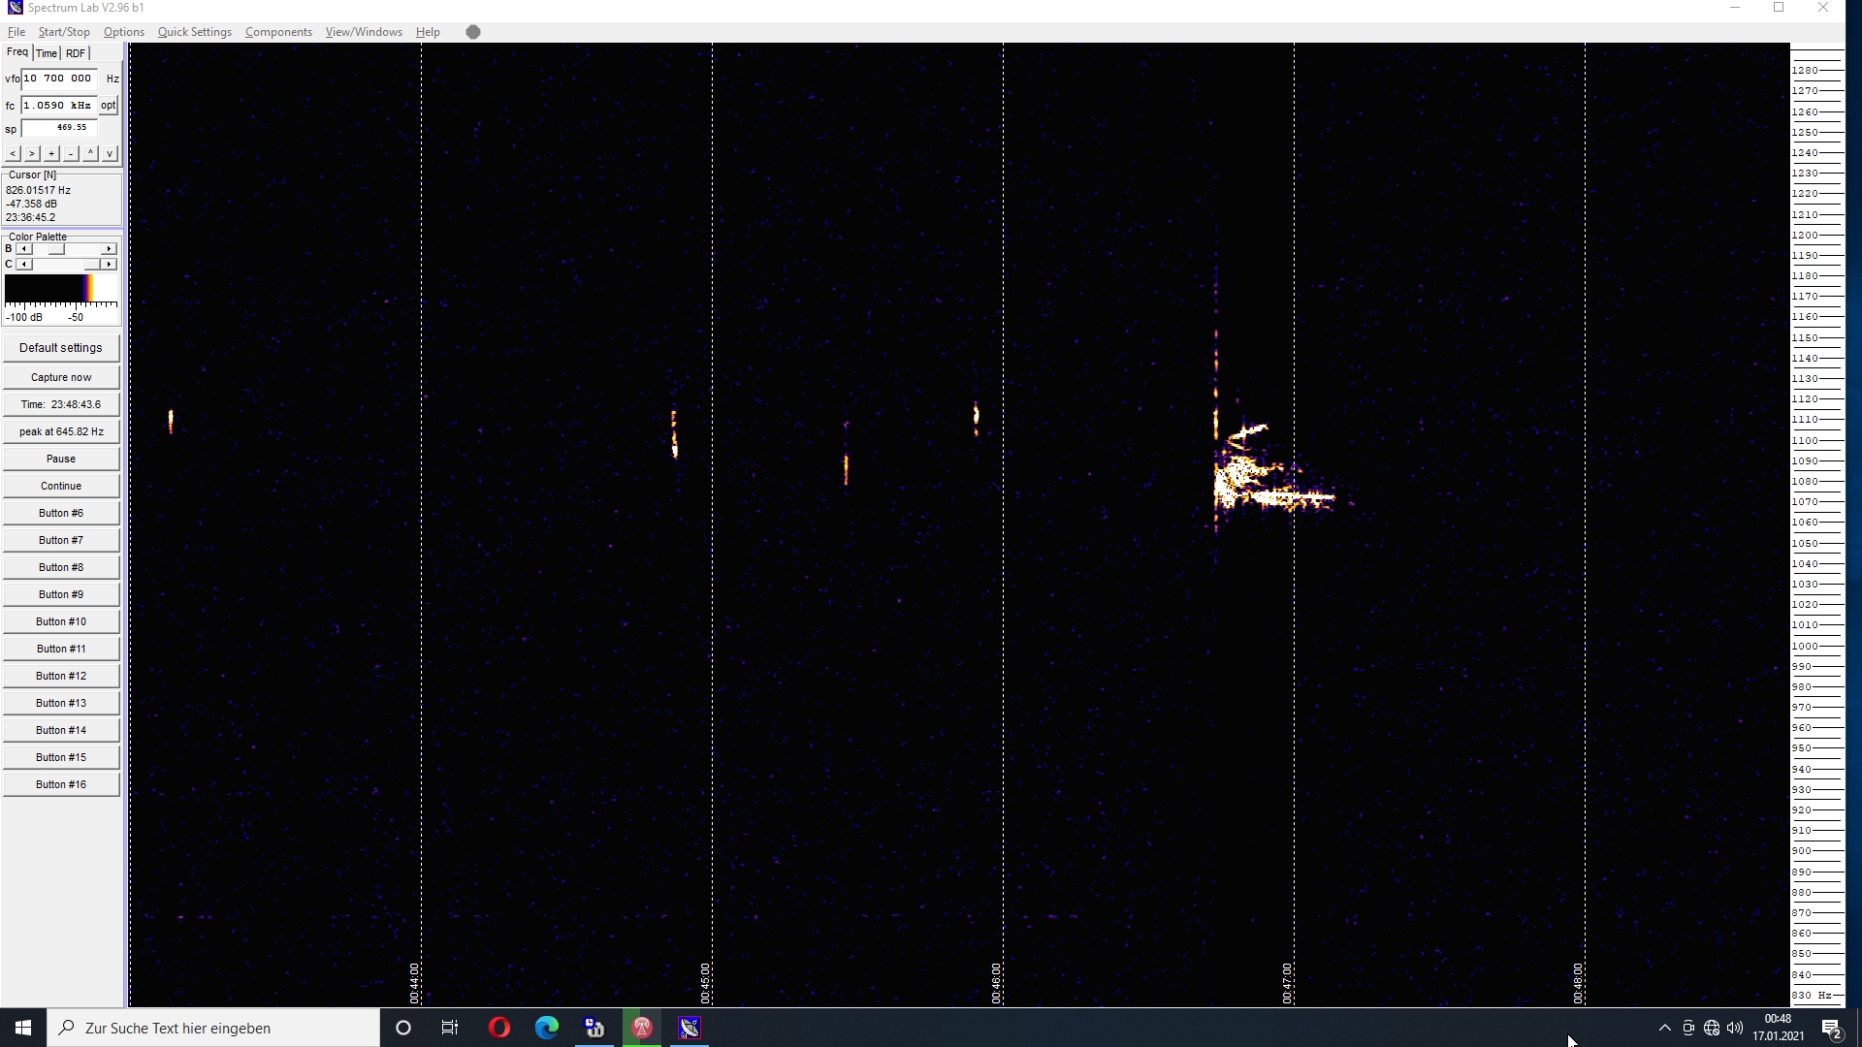Click the right arrow of brightness slider B
This screenshot has width=1862, height=1047.
coord(109,249)
